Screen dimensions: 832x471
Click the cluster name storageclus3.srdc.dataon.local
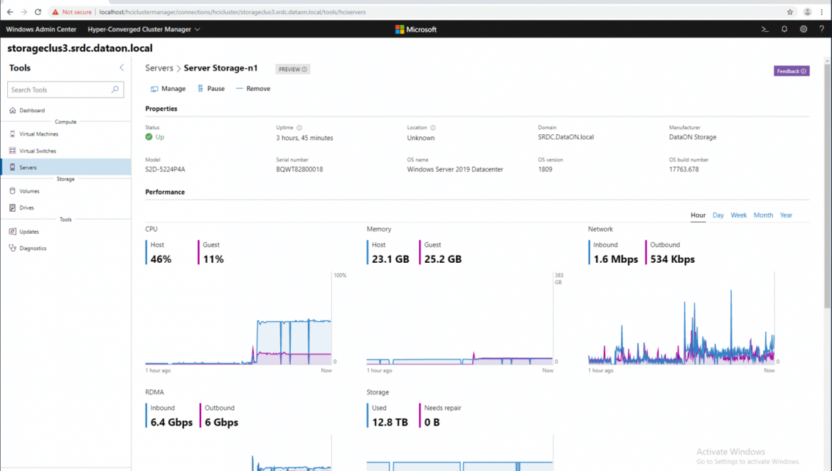[x=80, y=48]
